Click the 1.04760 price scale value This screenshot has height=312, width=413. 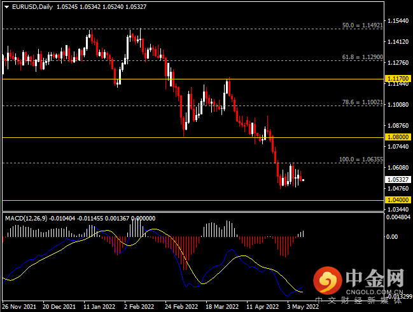[x=398, y=188]
